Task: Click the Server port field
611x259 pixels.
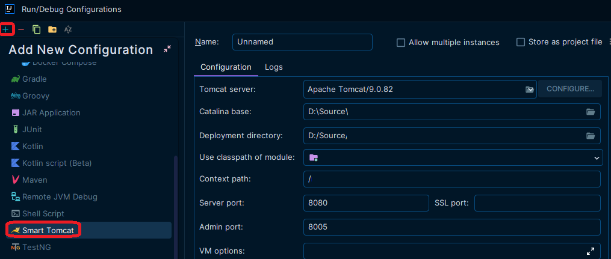Action: click(366, 203)
